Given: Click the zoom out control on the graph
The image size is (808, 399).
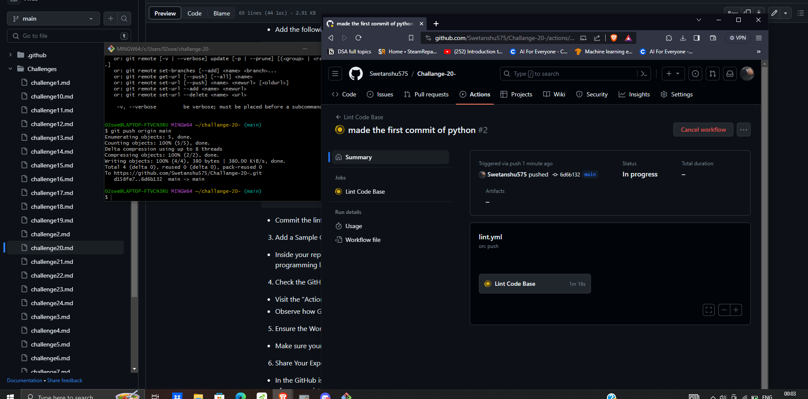Looking at the screenshot, I should [724, 310].
